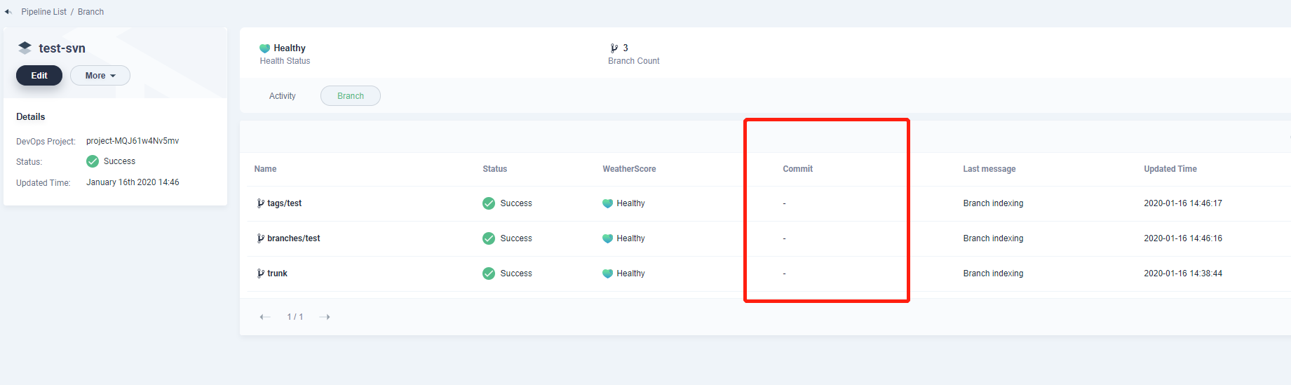The width and height of the screenshot is (1291, 385).
Task: Click the Edit button
Action: [39, 76]
